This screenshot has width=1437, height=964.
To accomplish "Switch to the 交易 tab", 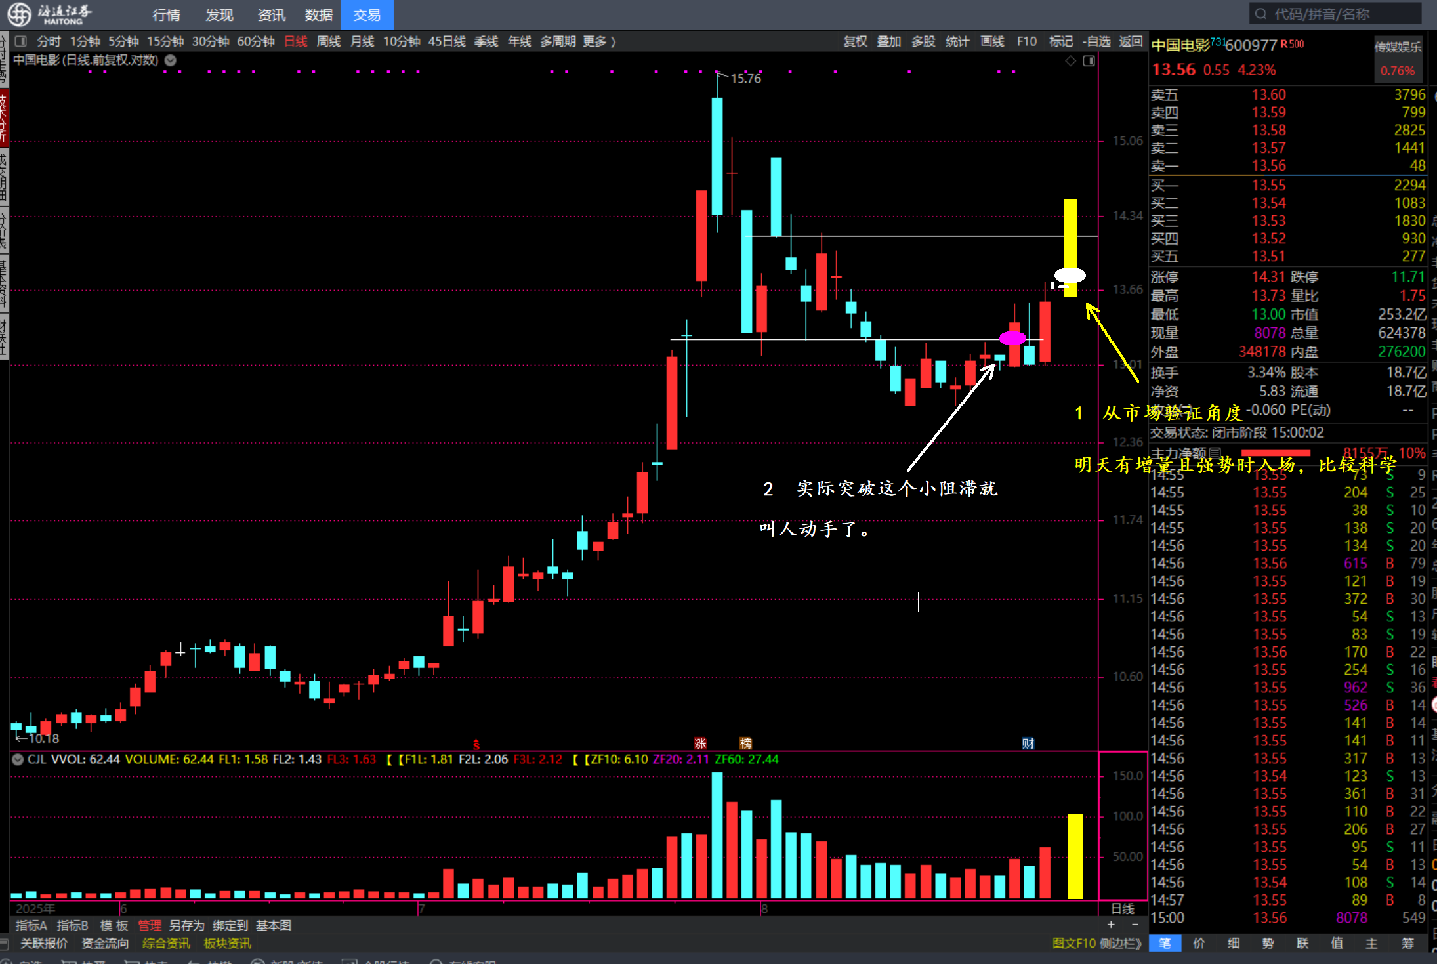I will pyautogui.click(x=367, y=14).
